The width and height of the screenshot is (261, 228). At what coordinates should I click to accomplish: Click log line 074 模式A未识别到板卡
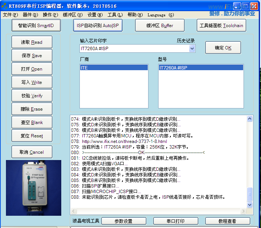click(x=125, y=119)
